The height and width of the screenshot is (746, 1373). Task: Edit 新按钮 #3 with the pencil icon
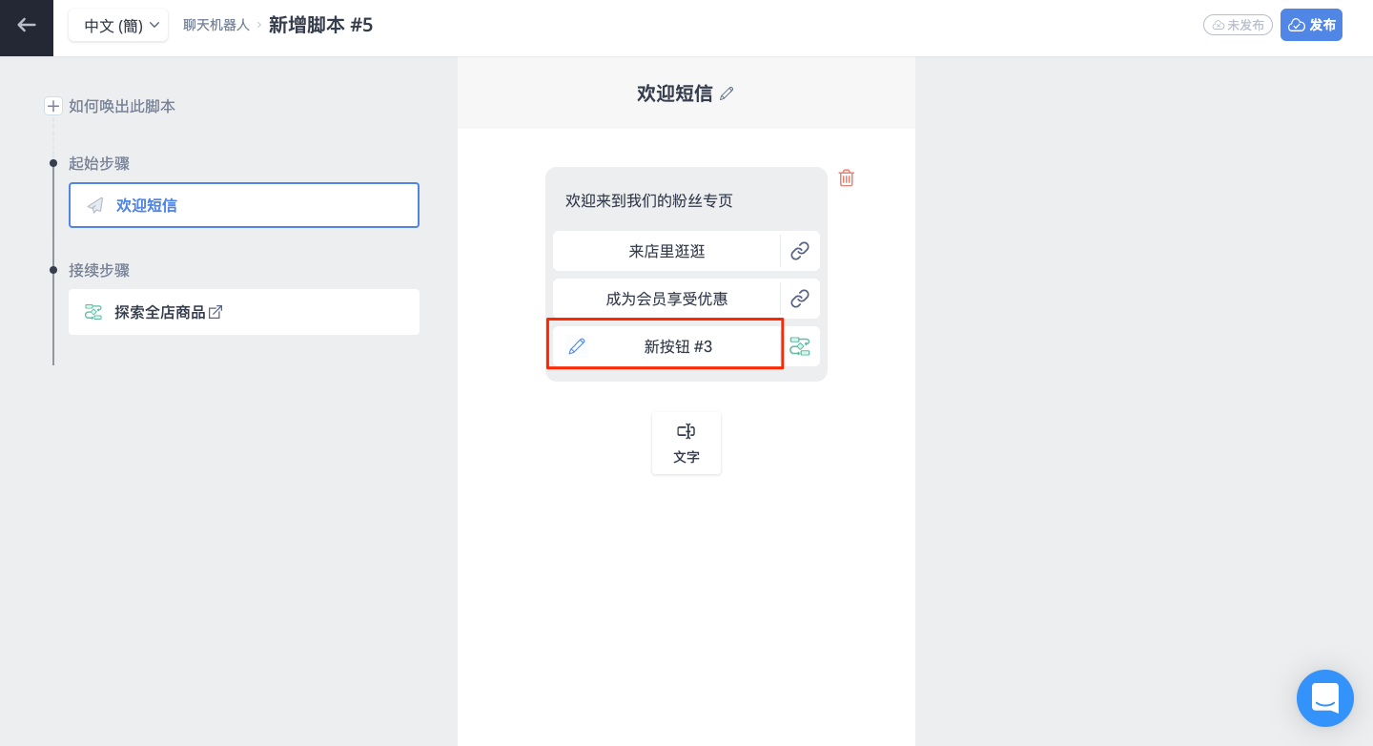(577, 346)
